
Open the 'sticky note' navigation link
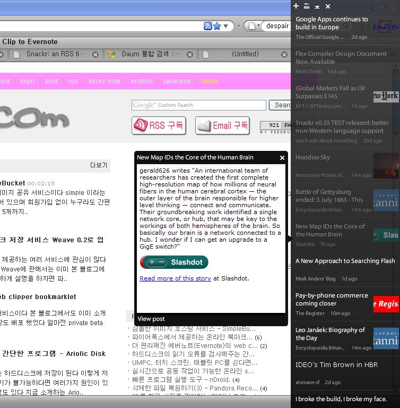[104, 81]
